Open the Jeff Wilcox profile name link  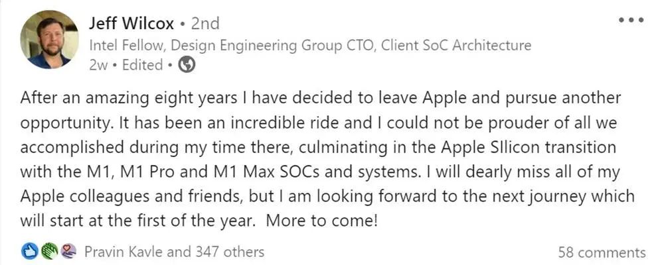pyautogui.click(x=132, y=23)
